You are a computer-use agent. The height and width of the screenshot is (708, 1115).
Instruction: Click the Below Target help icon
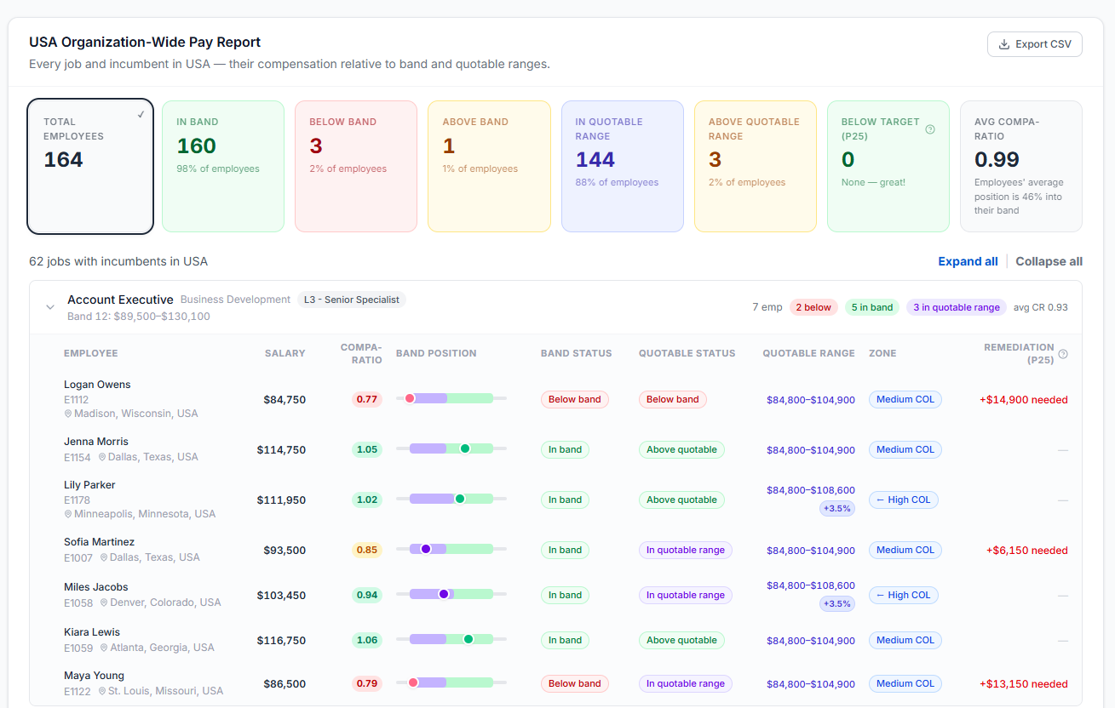(x=930, y=129)
